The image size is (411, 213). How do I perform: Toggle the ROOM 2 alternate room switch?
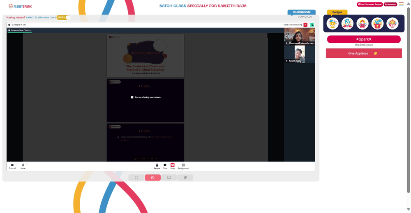click(63, 17)
